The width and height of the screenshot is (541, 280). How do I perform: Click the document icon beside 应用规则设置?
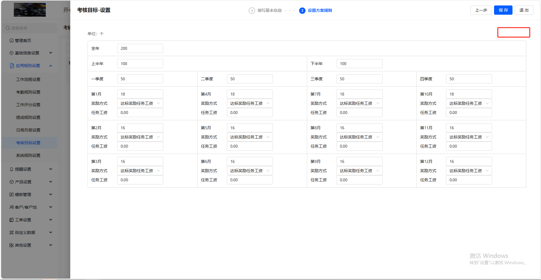click(x=12, y=66)
